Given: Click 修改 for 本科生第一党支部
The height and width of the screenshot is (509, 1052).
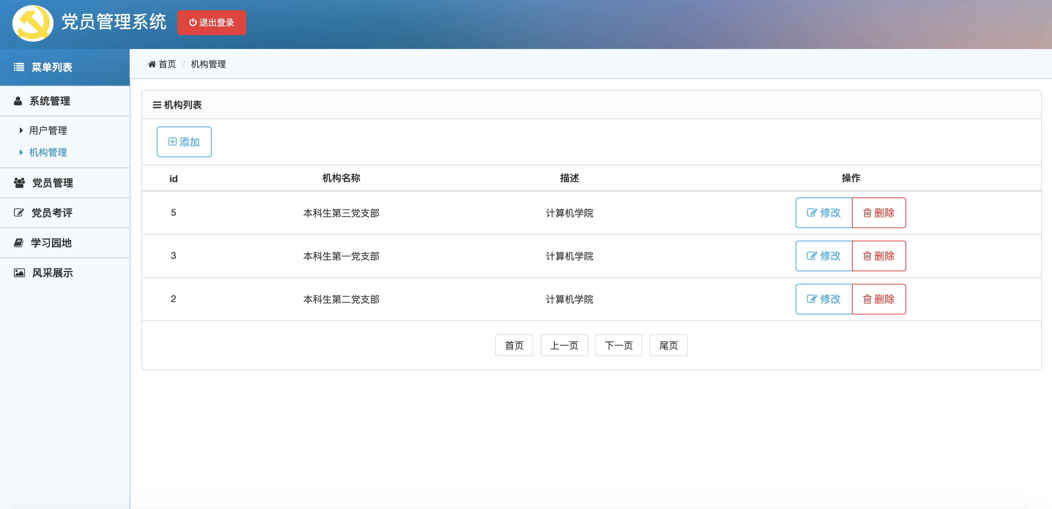Looking at the screenshot, I should (x=824, y=256).
